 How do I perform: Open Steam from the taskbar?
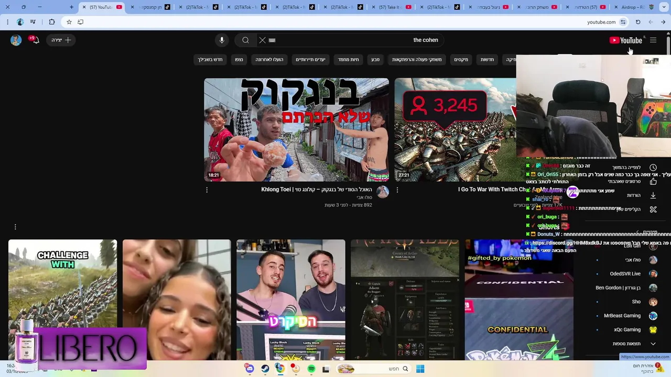tap(265, 369)
